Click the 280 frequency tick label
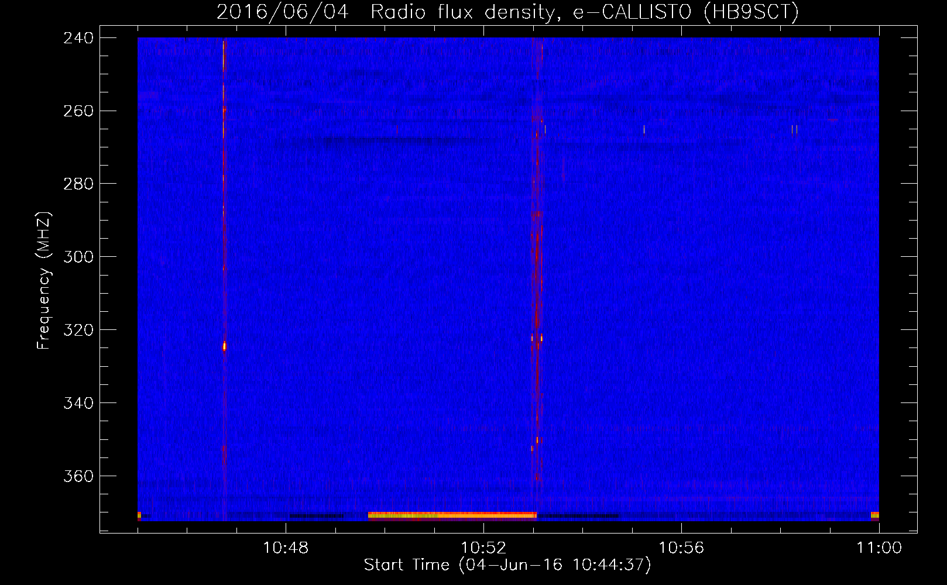Viewport: 947px width, 585px height. pos(78,184)
